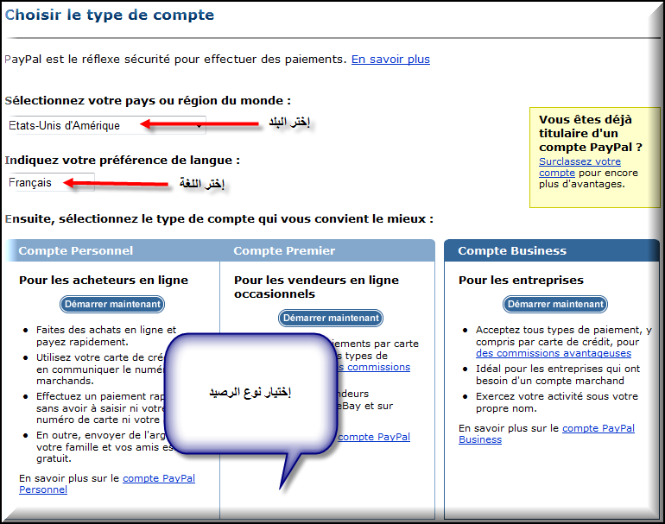Open the 'compte PayPal Business' link
665x524 pixels.
point(546,433)
